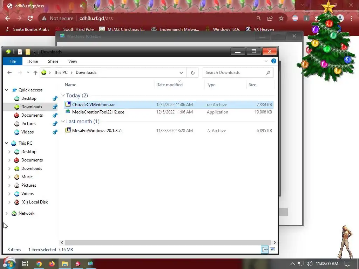
Task: Expand Music under This PC
Action: coord(9,177)
